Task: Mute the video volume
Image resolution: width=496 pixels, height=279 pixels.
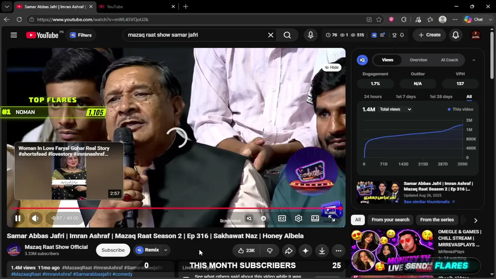Action: point(35,218)
